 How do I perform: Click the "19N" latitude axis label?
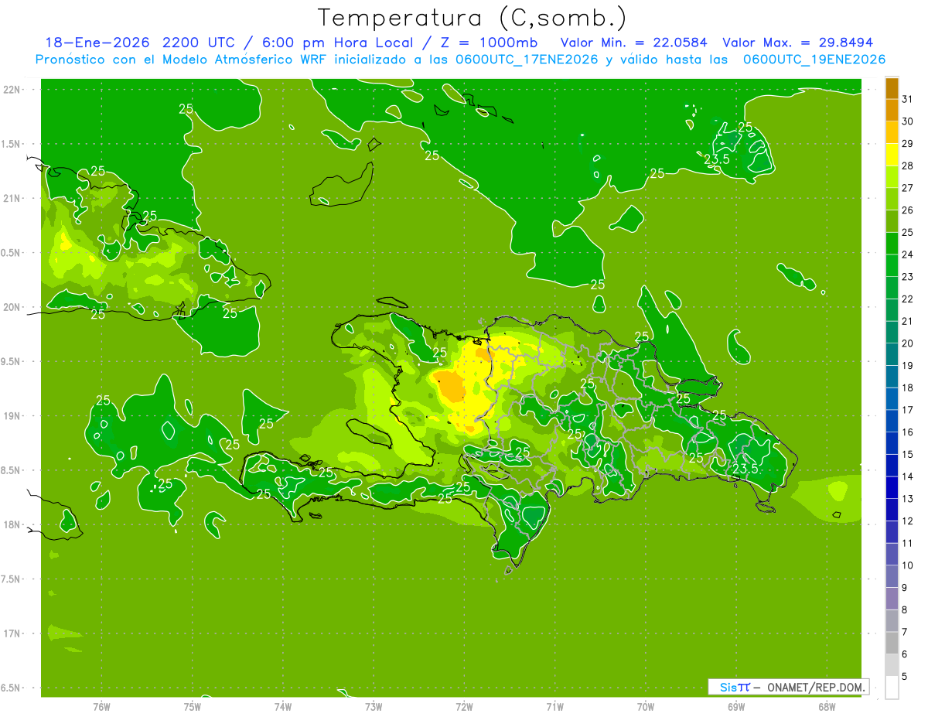(x=12, y=416)
